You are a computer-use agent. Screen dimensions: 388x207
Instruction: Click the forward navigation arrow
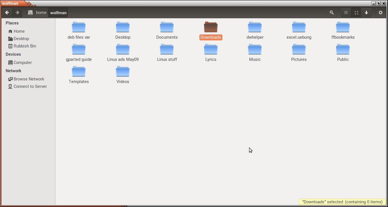[x=17, y=13]
